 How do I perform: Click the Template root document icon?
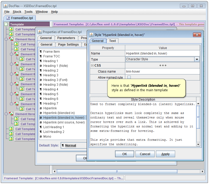click(x=6, y=24)
